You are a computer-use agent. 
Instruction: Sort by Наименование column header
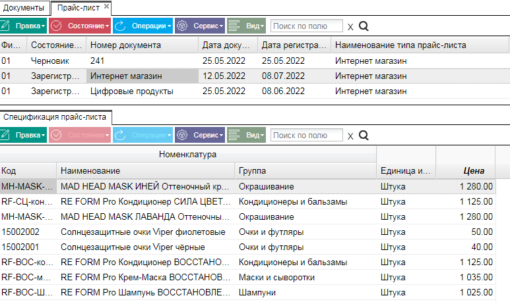145,170
